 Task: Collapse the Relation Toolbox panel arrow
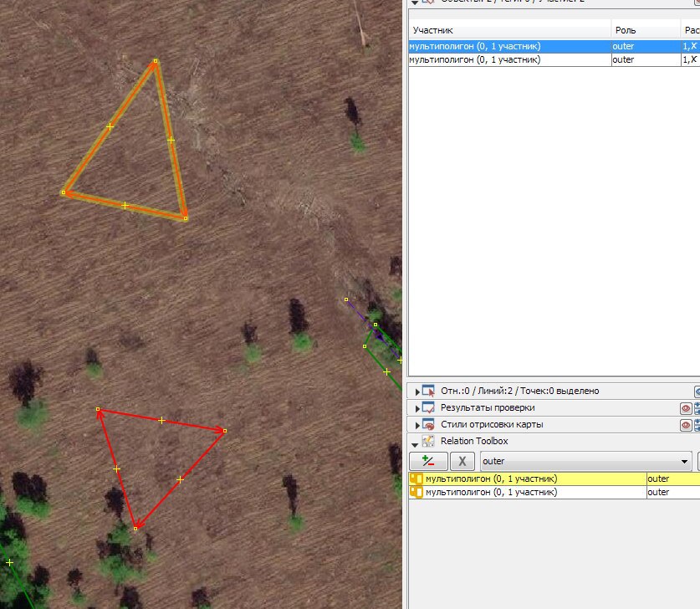coord(415,445)
